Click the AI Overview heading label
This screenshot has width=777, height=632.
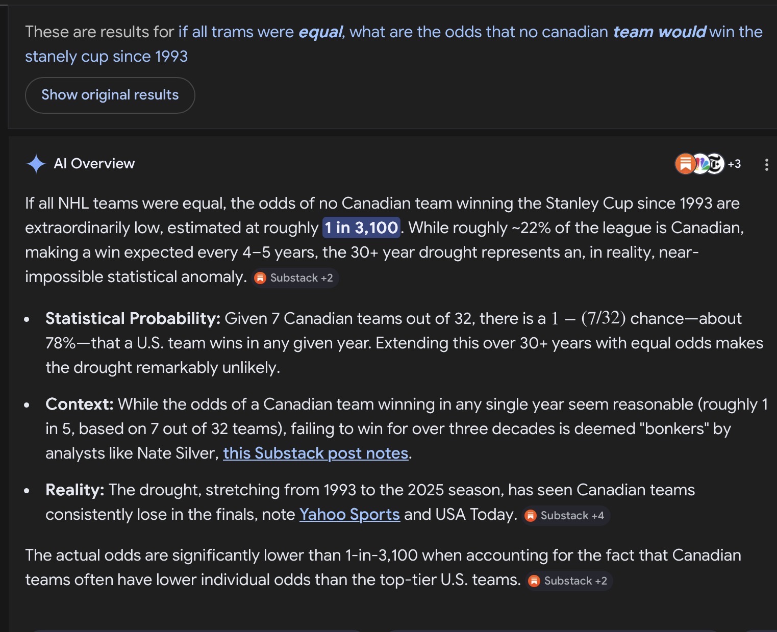tap(94, 164)
